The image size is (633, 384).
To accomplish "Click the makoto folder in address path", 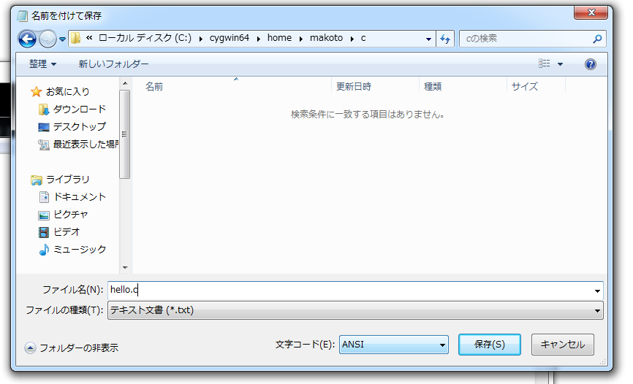I will (327, 39).
